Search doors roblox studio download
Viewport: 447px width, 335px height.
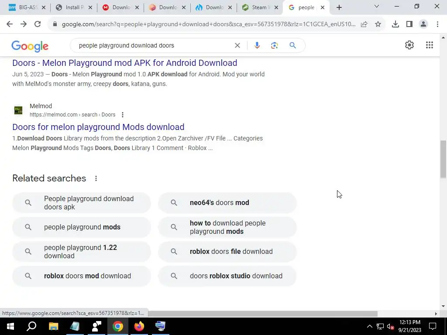point(227,276)
